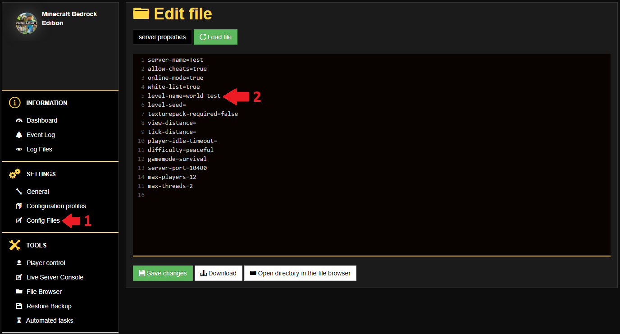Image resolution: width=620 pixels, height=334 pixels.
Task: Save changes to server.properties
Action: tap(163, 273)
